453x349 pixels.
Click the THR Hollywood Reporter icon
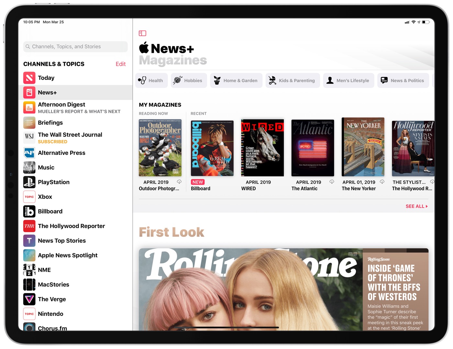point(29,226)
